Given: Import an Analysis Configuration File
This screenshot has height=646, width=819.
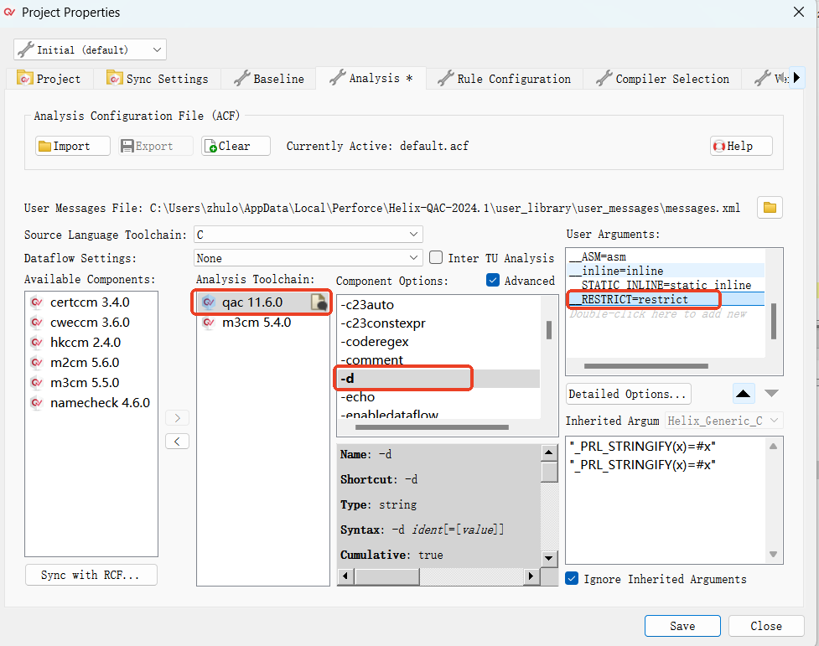Looking at the screenshot, I should 73,146.
